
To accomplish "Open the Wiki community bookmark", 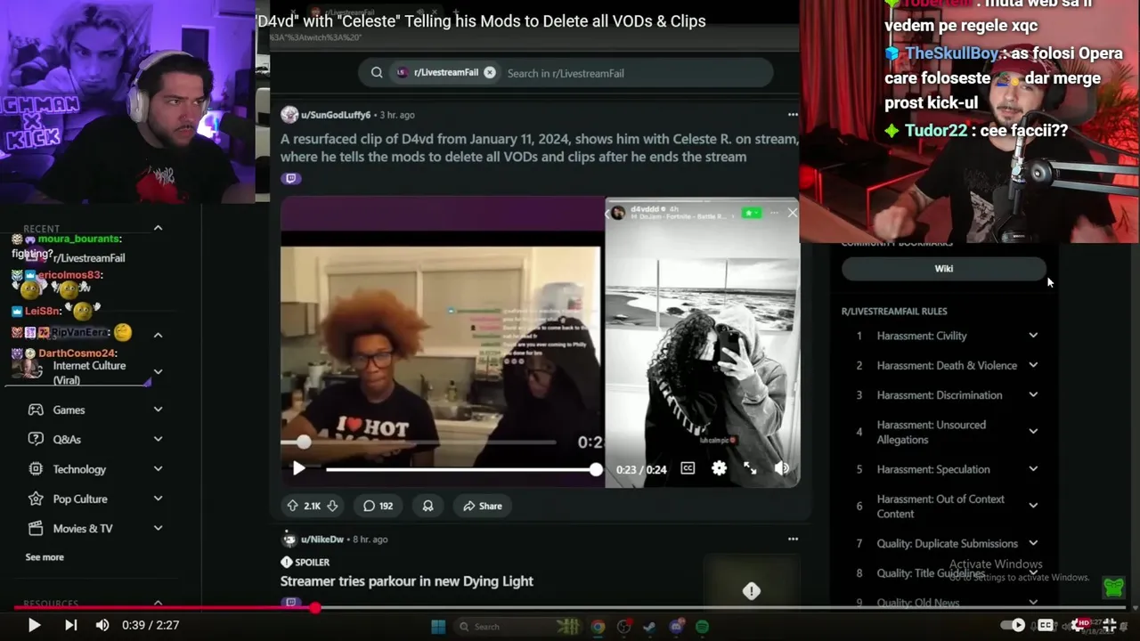I will coord(944,269).
